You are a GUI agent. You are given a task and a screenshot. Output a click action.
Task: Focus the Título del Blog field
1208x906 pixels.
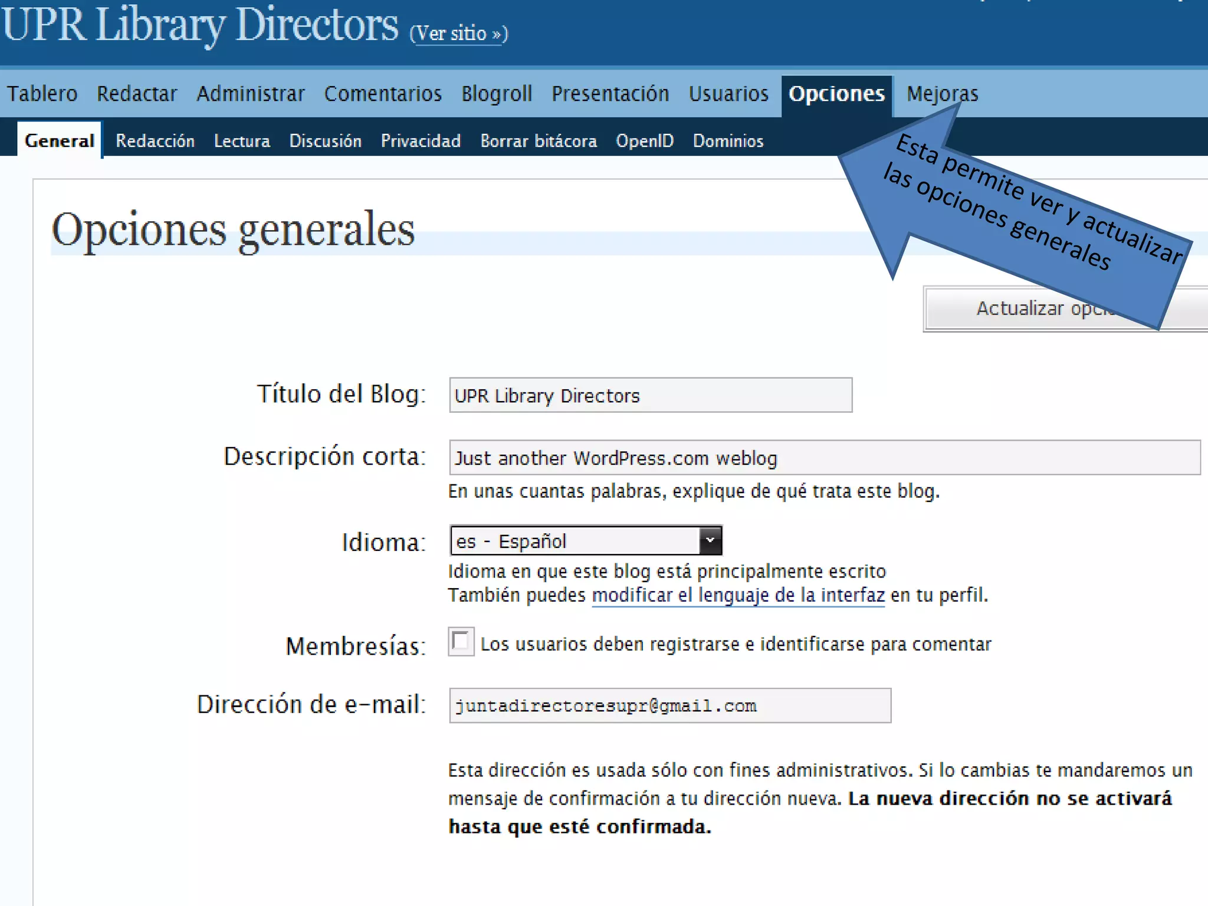click(x=651, y=395)
